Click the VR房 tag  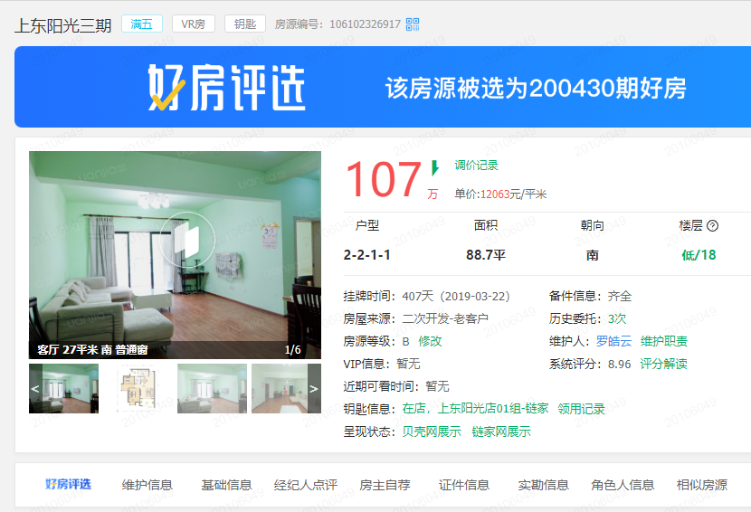194,24
